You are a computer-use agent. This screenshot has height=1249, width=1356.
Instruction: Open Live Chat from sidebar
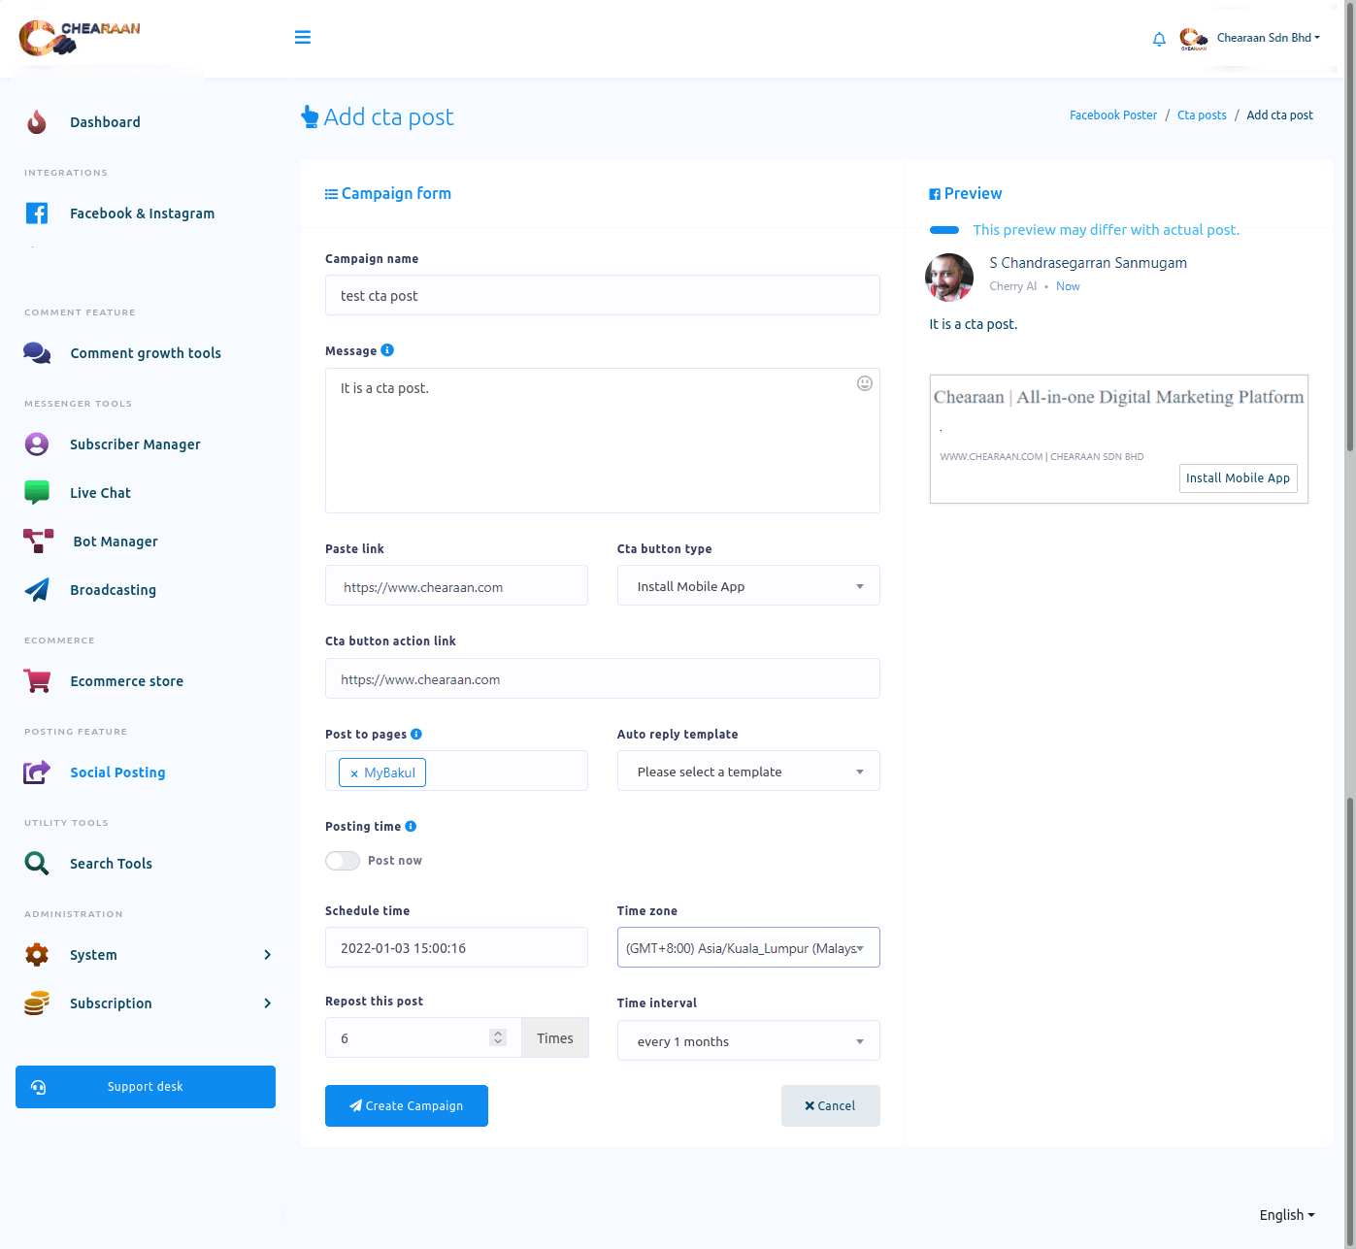100,493
